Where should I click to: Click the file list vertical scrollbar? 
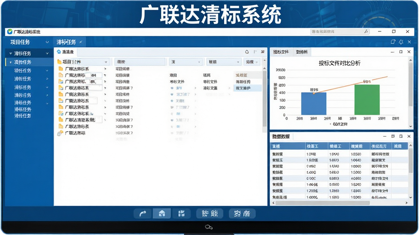click(x=265, y=99)
